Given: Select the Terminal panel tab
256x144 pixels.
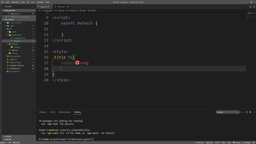Looking at the screenshot, I should (x=77, y=112).
